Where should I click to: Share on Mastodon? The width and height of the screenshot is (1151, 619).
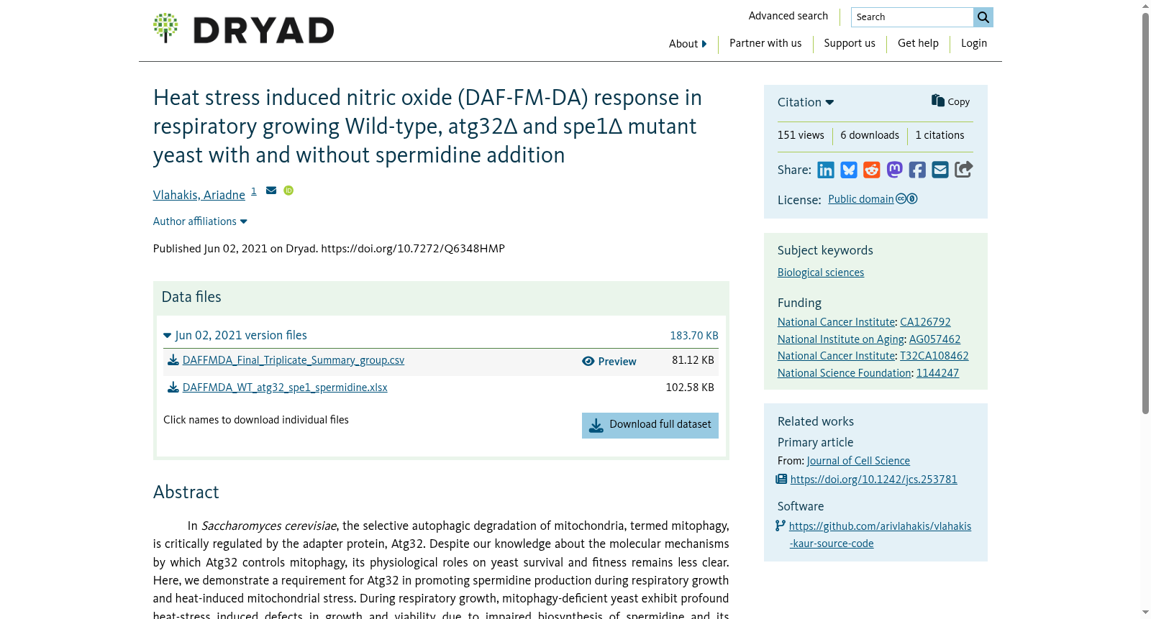click(x=895, y=170)
